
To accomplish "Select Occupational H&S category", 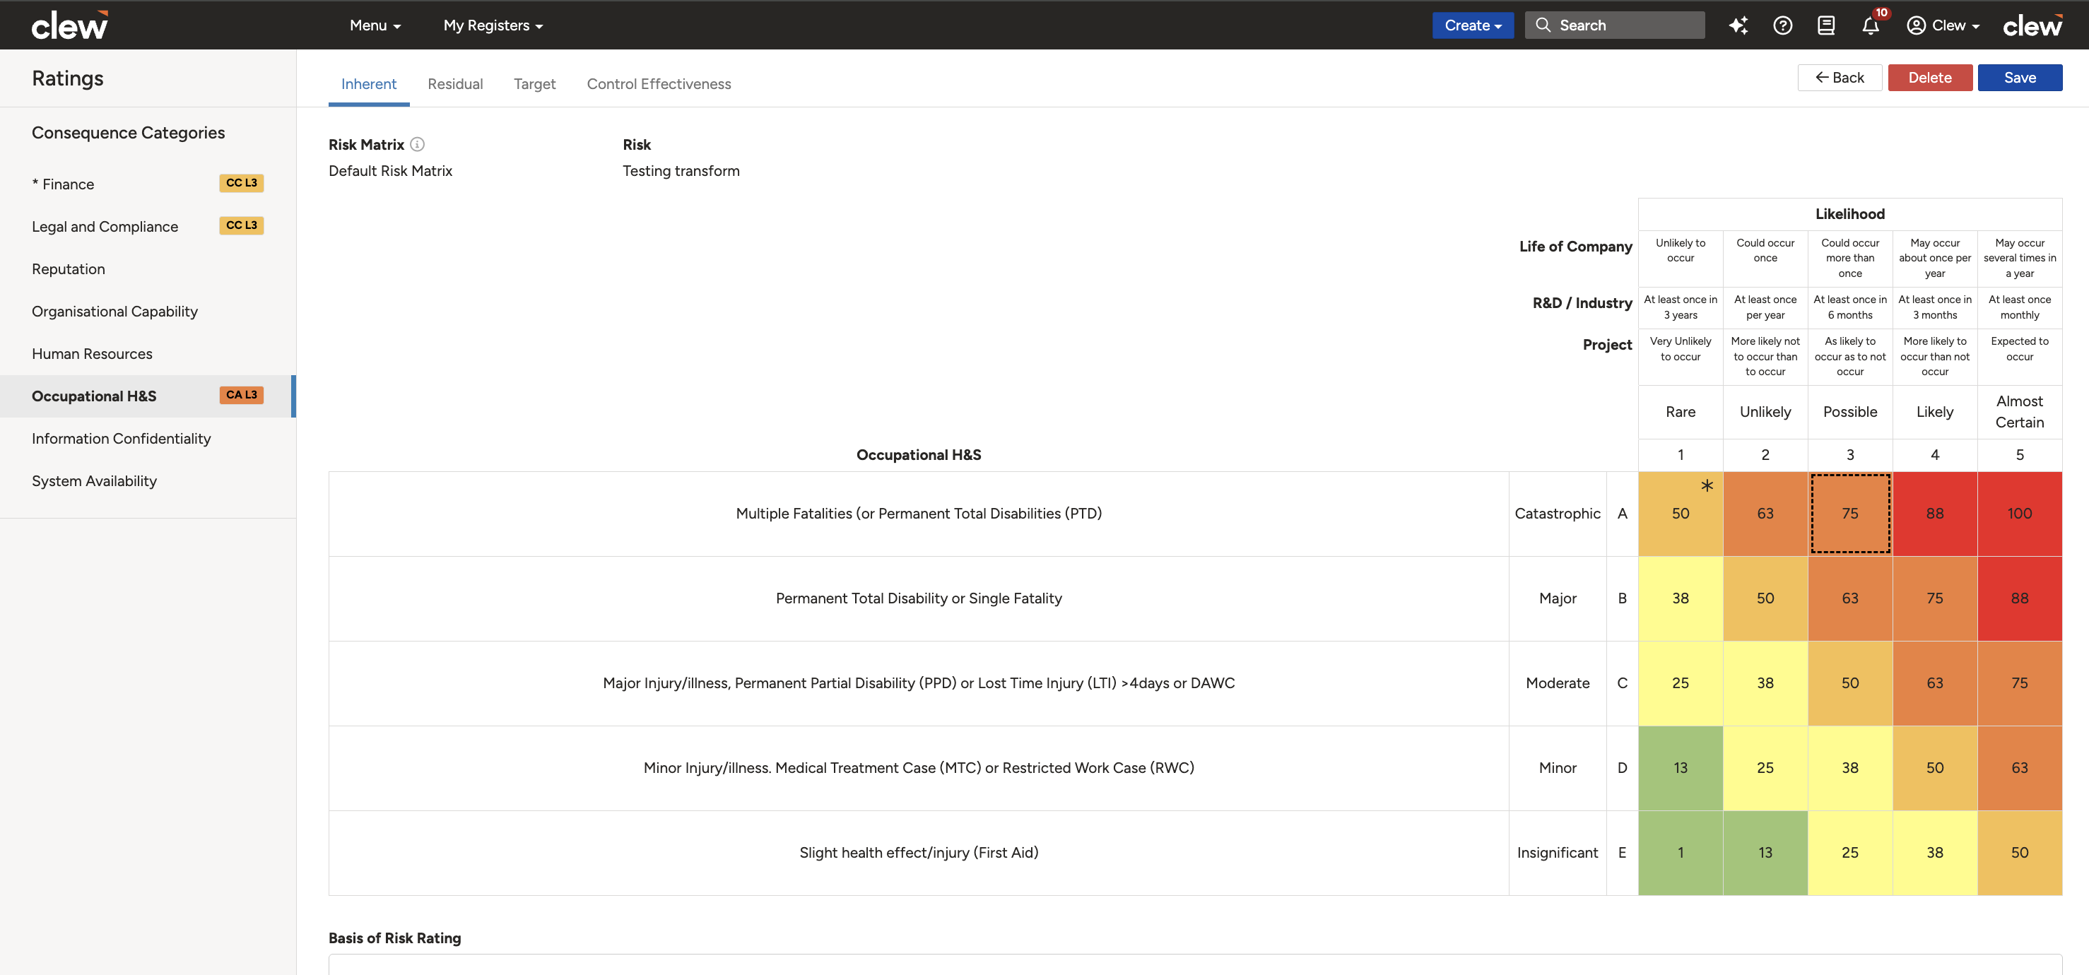I will (x=148, y=396).
